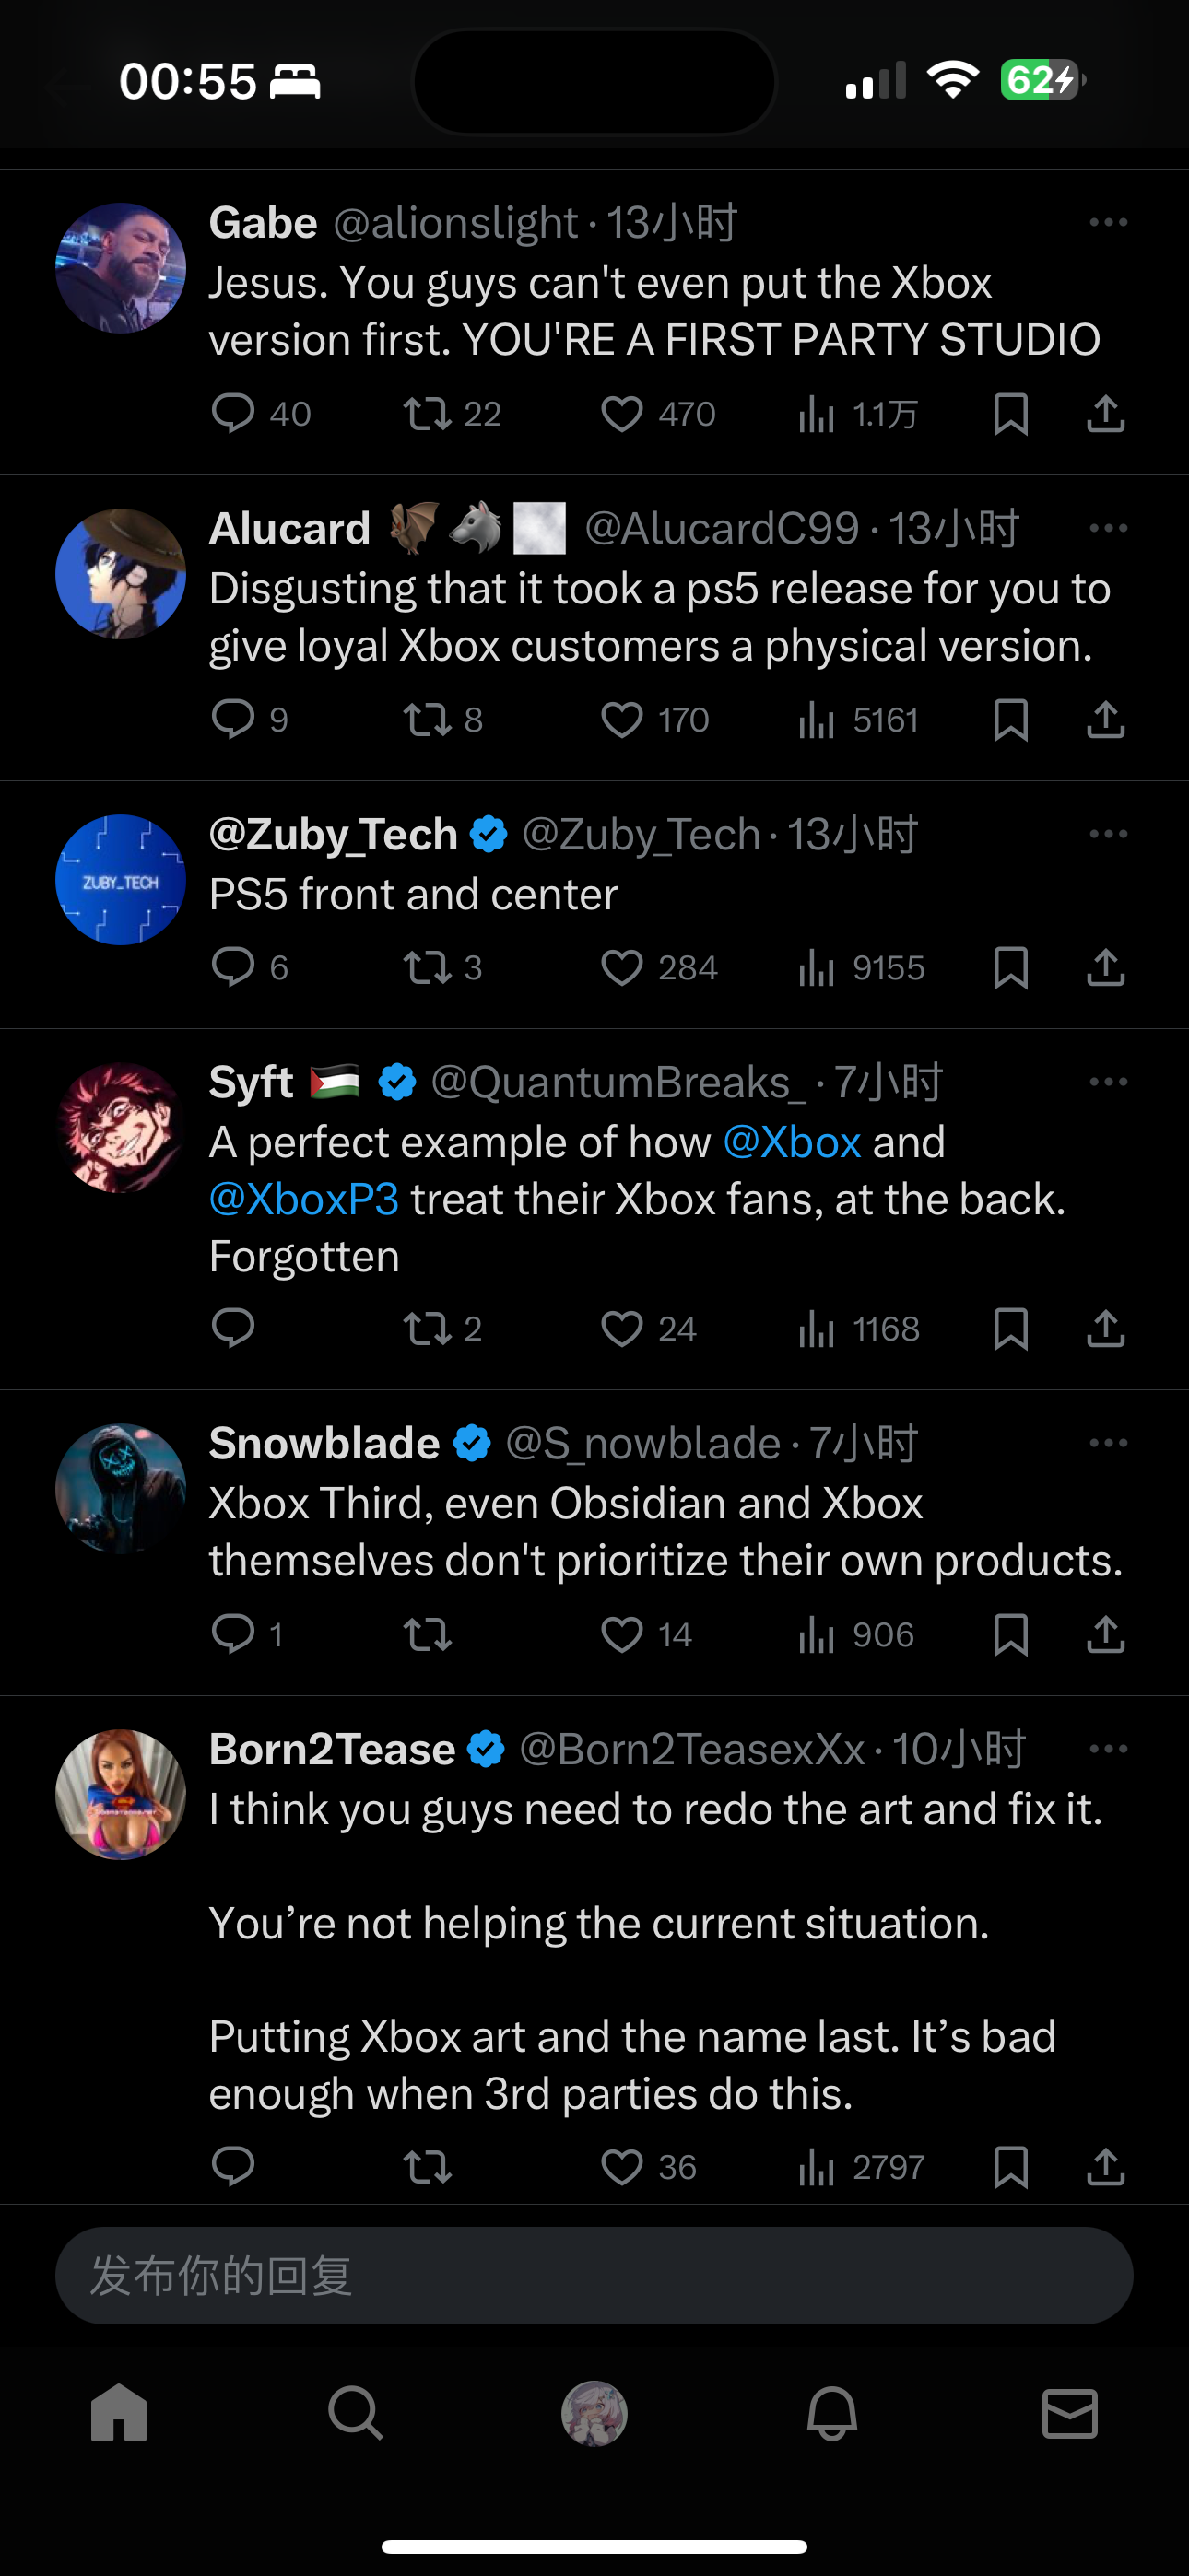Bookmark the @Zuby_Tech reply
This screenshot has width=1189, height=2576.
coord(1011,968)
